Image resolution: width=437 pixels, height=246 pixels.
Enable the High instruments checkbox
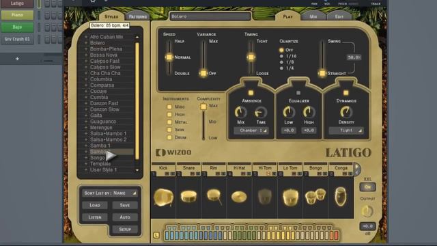coord(169,114)
